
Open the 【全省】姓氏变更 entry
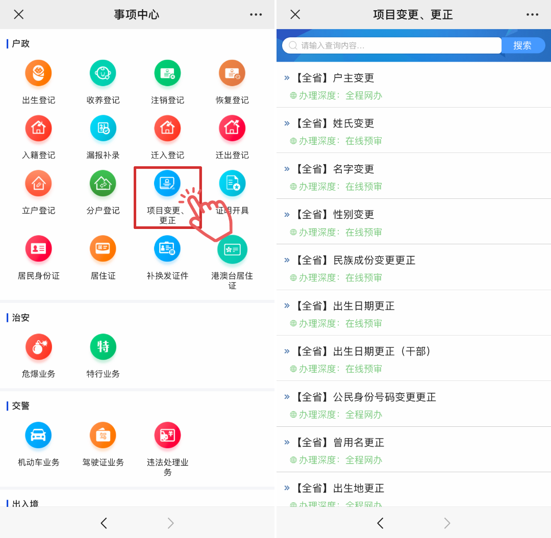(x=354, y=123)
